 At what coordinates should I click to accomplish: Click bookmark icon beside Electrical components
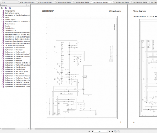(3, 13)
